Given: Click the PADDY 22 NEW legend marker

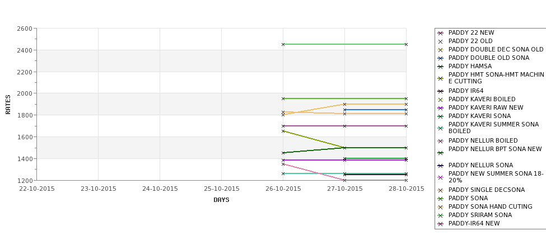Looking at the screenshot, I should (441, 33).
